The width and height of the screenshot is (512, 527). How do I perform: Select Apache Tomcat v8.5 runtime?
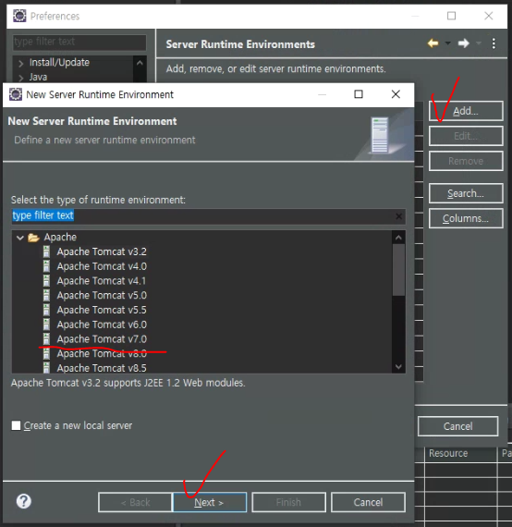102,368
